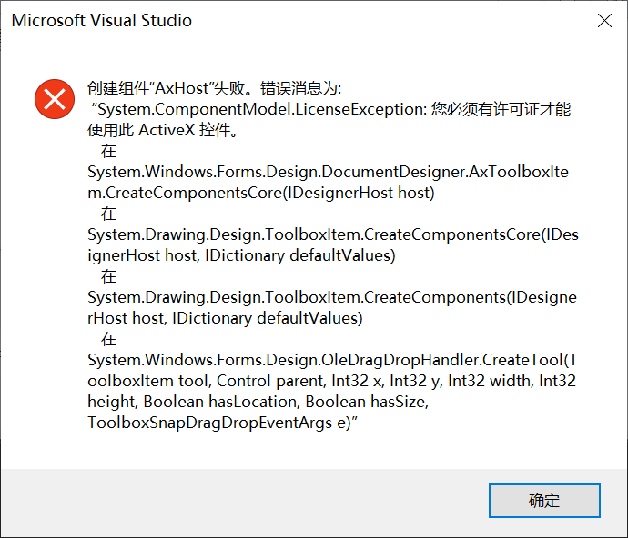
Task: Click the ToolboxItem.CreateComponents(IDesigne line
Action: point(332,297)
